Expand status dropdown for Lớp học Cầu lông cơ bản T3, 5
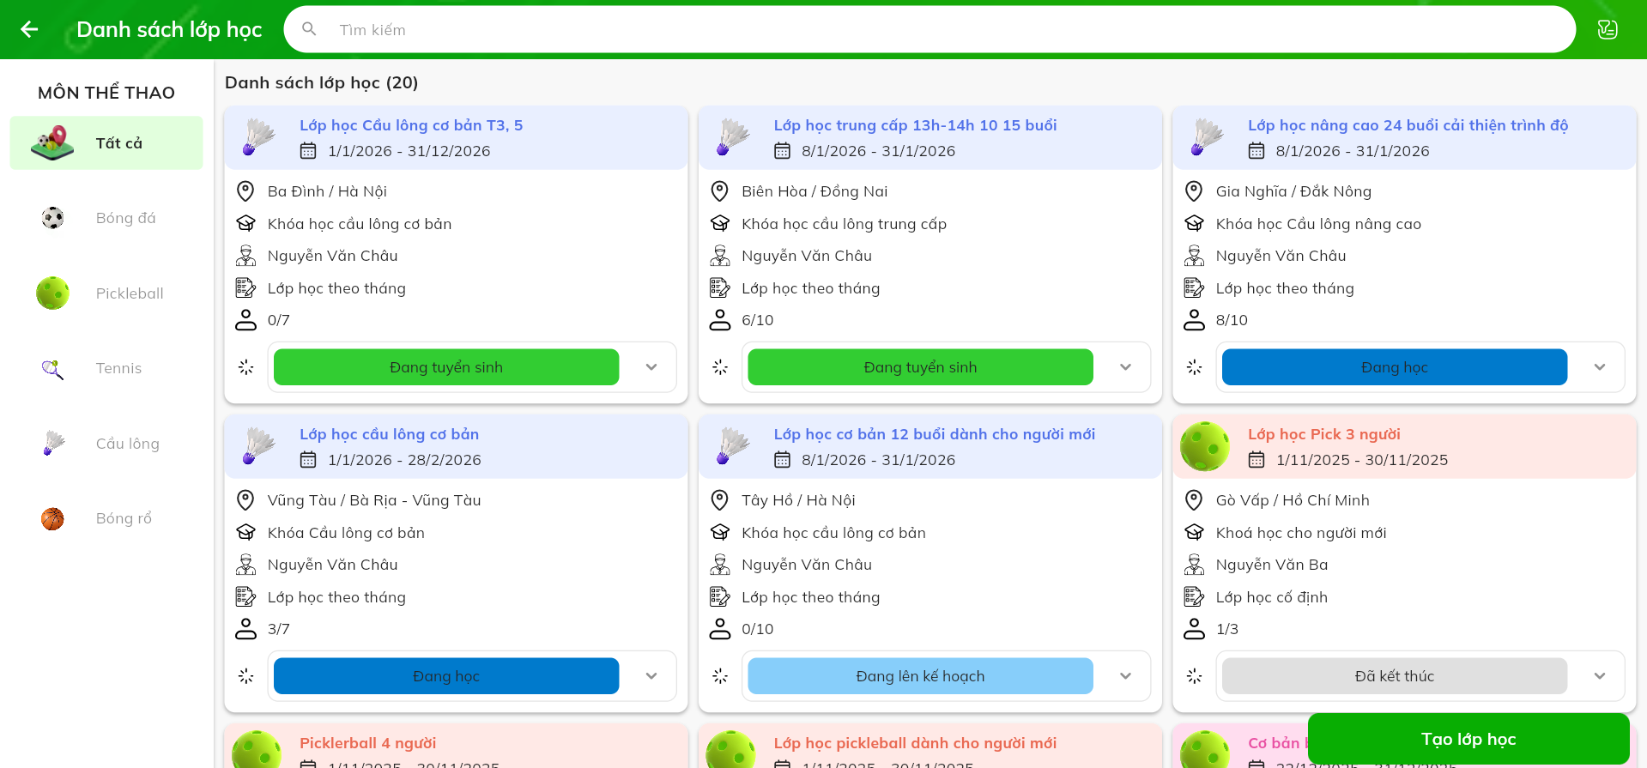1647x768 pixels. pyautogui.click(x=651, y=367)
